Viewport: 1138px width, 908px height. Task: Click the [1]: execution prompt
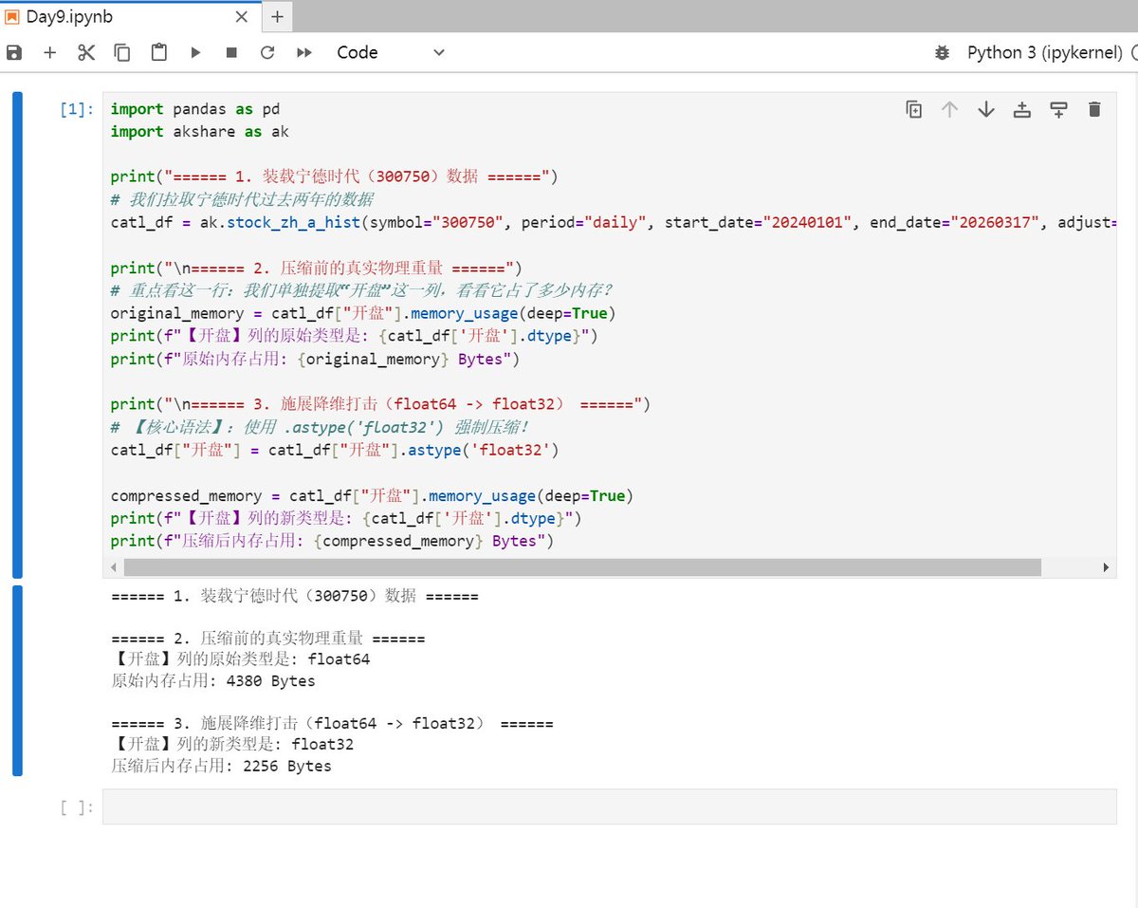pos(77,109)
